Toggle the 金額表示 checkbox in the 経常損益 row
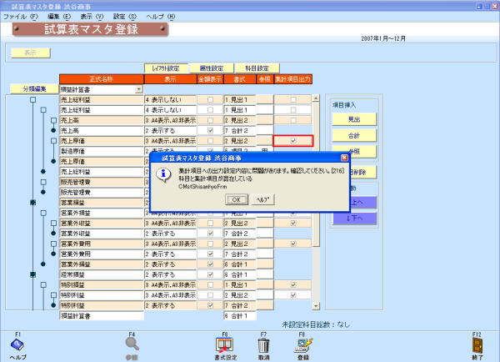The width and height of the screenshot is (500, 362). click(210, 274)
